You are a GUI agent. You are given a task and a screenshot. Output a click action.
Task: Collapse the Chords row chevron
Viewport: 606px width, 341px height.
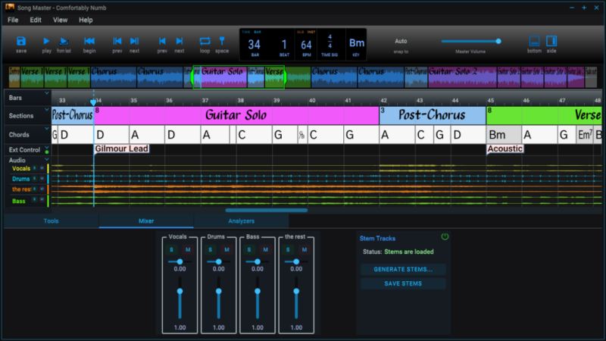click(46, 130)
